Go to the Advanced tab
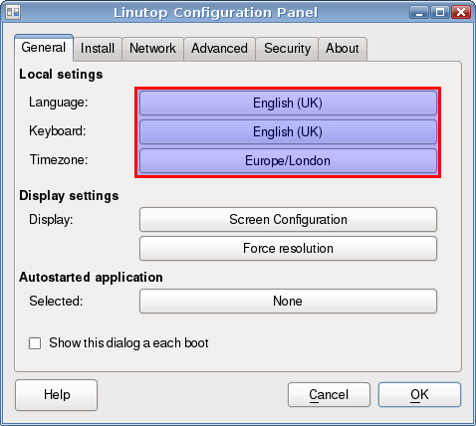The height and width of the screenshot is (426, 476). click(219, 49)
